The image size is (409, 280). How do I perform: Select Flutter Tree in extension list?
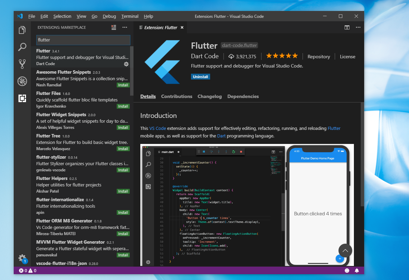[82, 142]
